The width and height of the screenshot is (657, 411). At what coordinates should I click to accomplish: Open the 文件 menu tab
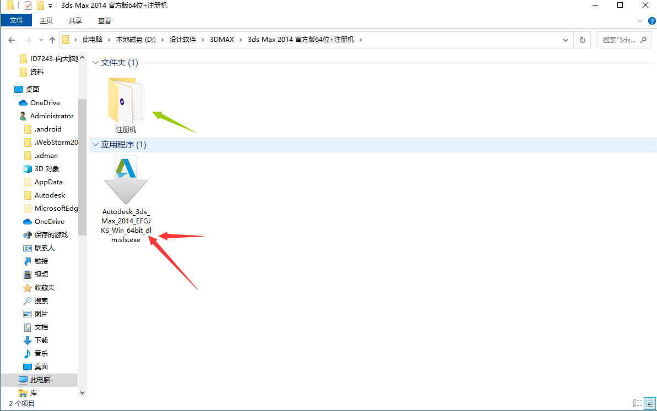tap(17, 20)
